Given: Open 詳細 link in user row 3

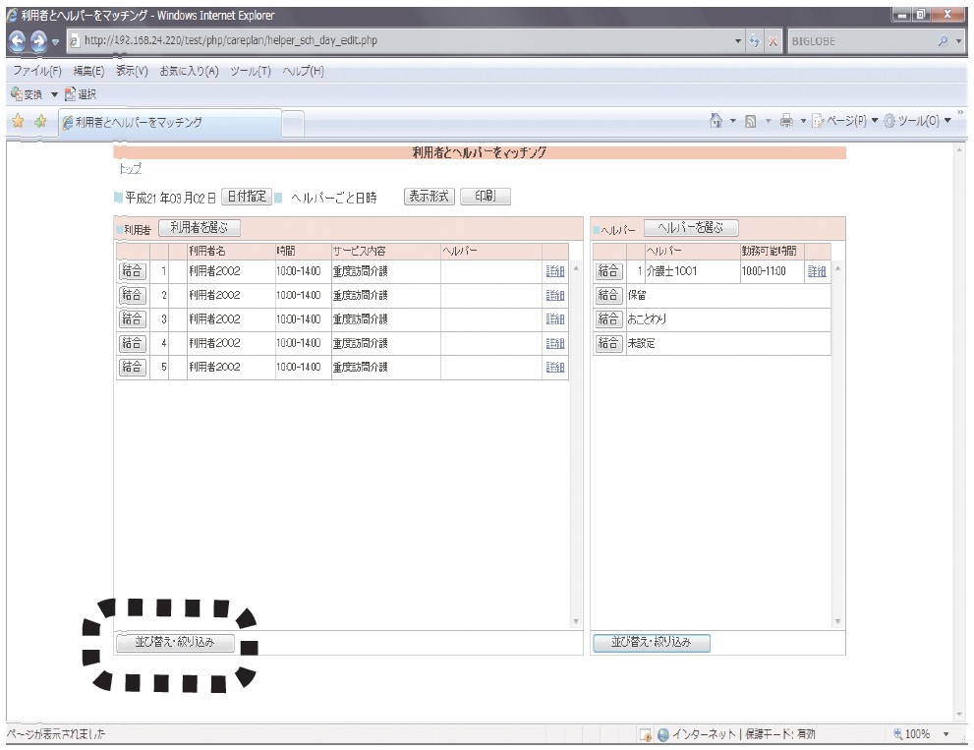Looking at the screenshot, I should 555,319.
